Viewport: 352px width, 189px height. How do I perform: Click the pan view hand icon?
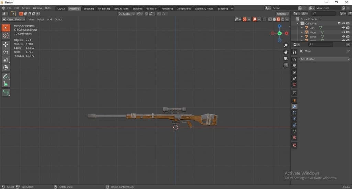[286, 52]
